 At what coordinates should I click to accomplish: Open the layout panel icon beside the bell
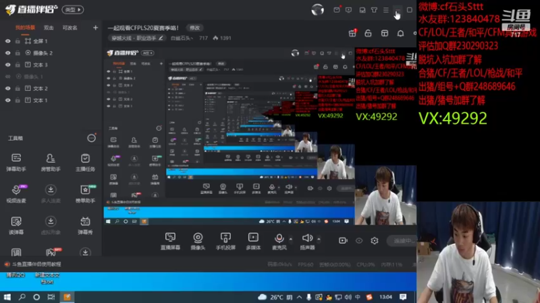coord(385,33)
